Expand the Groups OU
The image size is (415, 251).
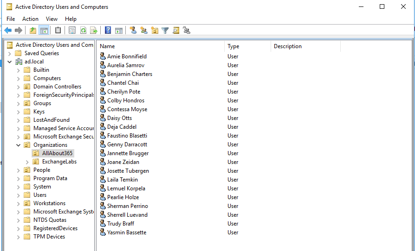[x=18, y=104]
